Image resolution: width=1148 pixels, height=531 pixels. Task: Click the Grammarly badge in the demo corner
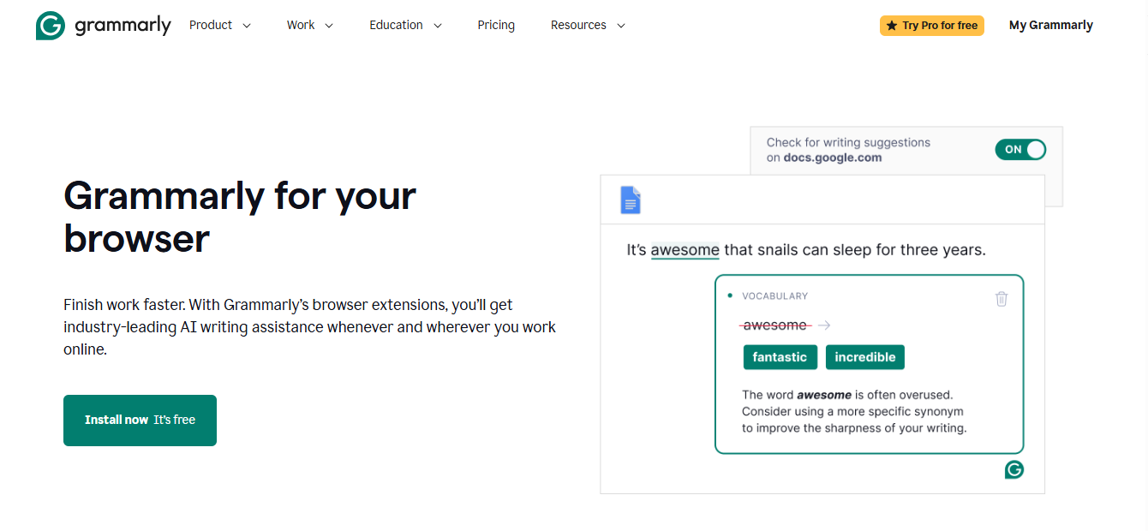[1013, 469]
